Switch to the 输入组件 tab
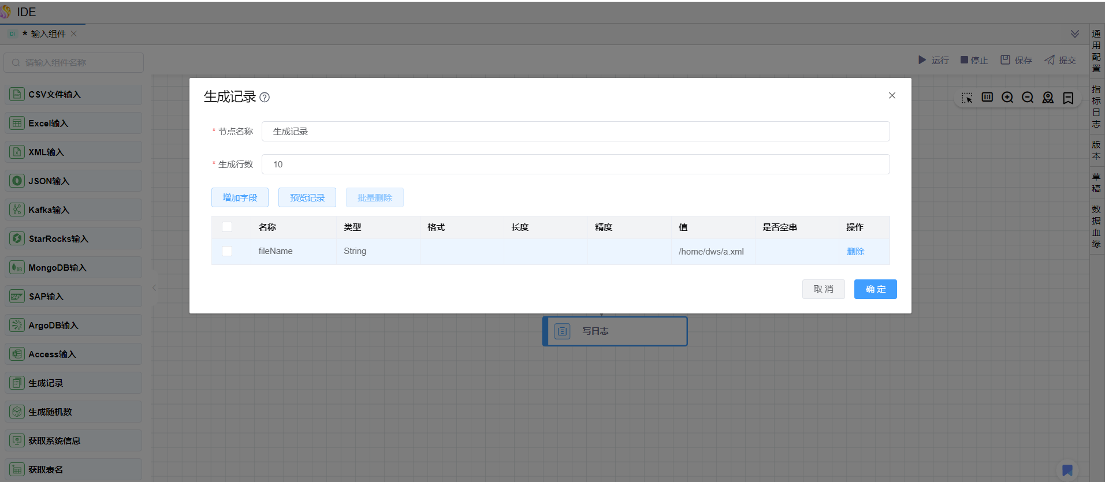 tap(48, 34)
